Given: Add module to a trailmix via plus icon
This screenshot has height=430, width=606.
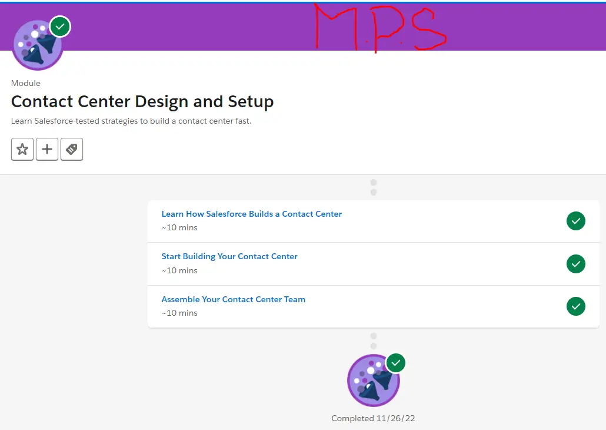Looking at the screenshot, I should coord(46,149).
